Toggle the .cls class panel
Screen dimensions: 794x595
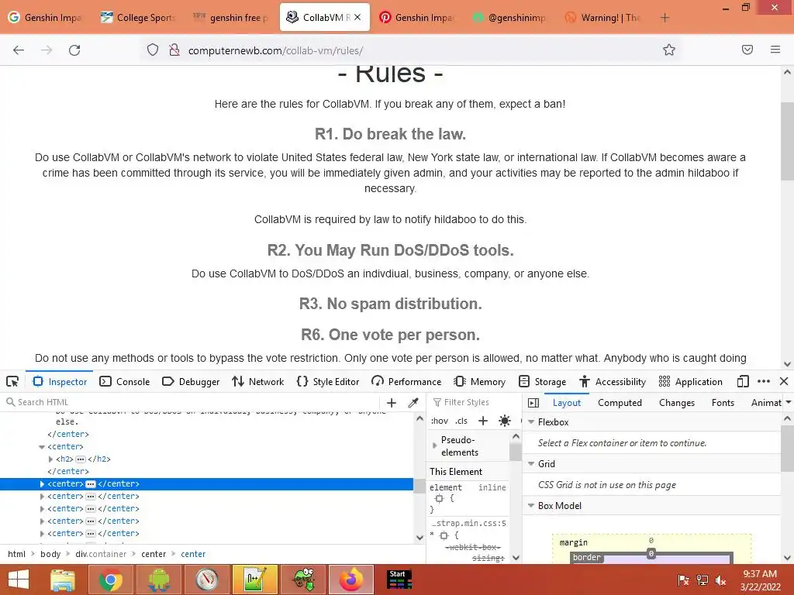461,421
